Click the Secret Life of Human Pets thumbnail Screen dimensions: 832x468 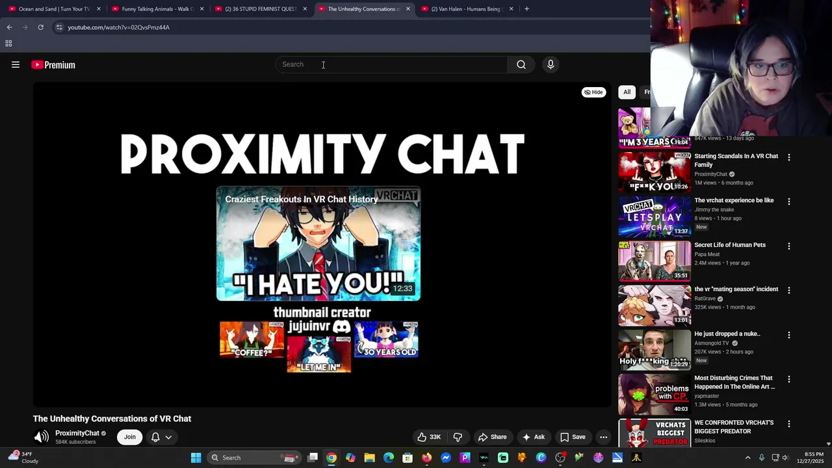[x=654, y=261]
